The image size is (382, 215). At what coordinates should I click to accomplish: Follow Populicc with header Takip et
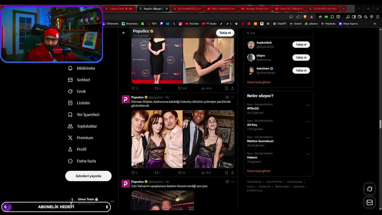click(225, 33)
